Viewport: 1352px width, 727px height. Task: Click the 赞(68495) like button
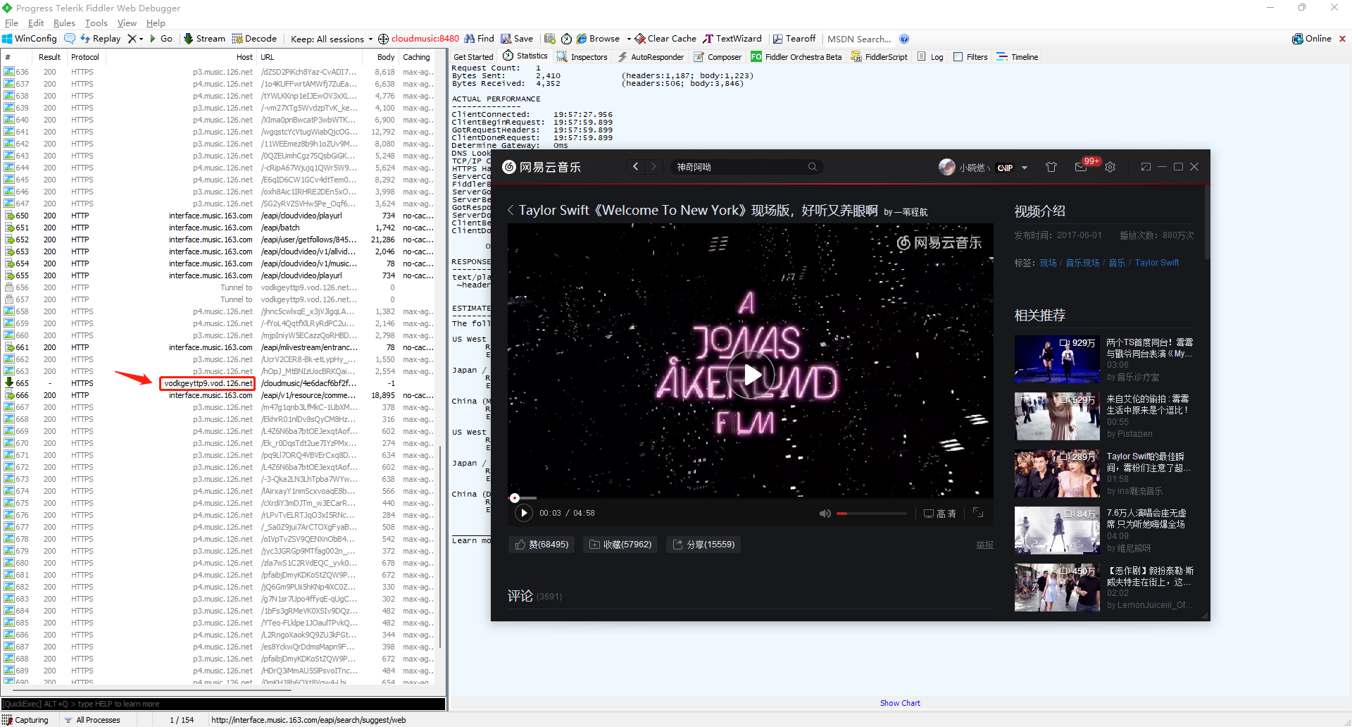[x=541, y=545]
